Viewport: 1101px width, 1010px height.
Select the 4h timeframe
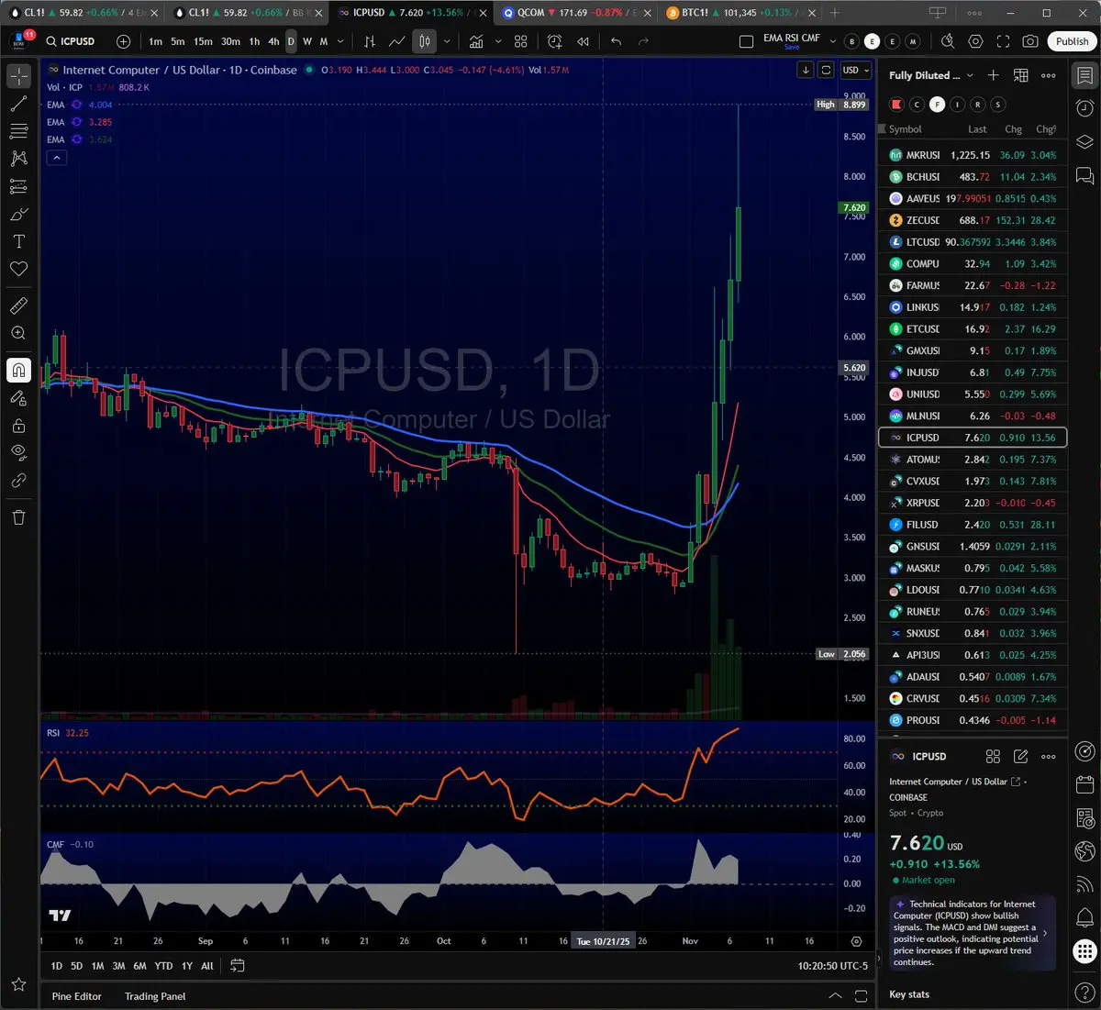273,41
